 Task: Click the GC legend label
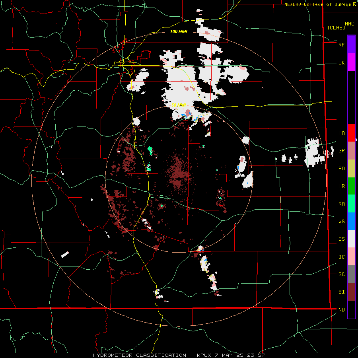tap(341, 274)
